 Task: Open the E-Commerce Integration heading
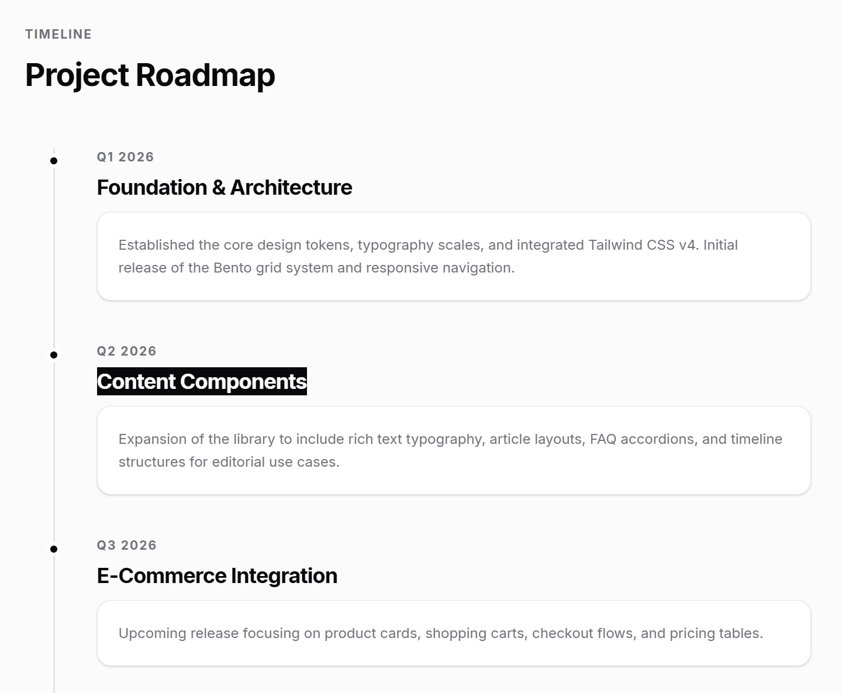217,576
